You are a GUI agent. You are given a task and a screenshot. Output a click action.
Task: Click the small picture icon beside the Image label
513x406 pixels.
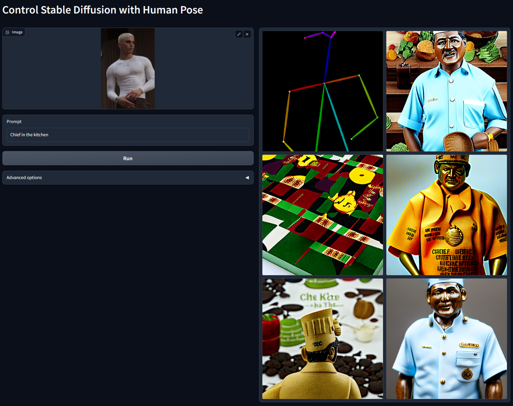click(7, 32)
